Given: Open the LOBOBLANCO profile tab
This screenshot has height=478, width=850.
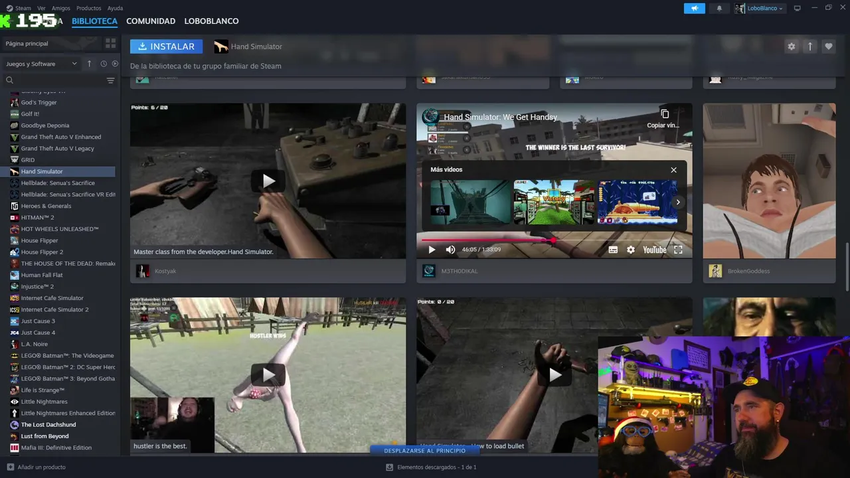Looking at the screenshot, I should 211,21.
